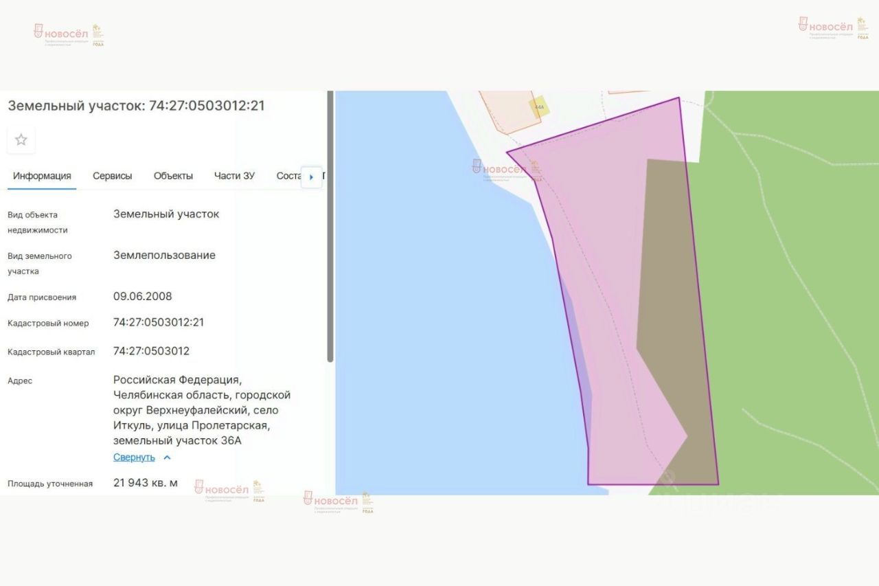Open the Части ЗУ tab
879x586 pixels.
(234, 176)
